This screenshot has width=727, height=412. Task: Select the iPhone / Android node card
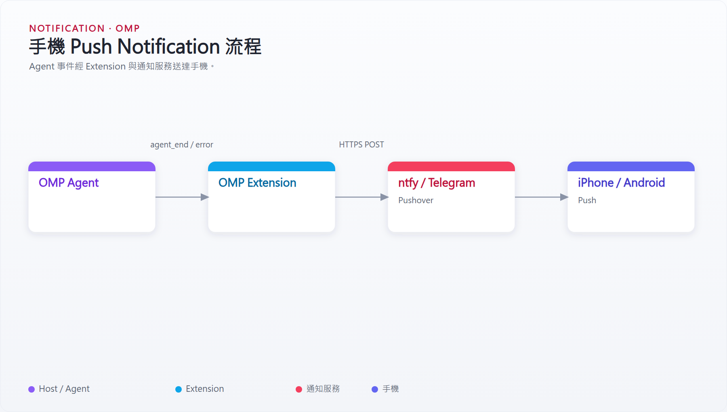pos(631,197)
